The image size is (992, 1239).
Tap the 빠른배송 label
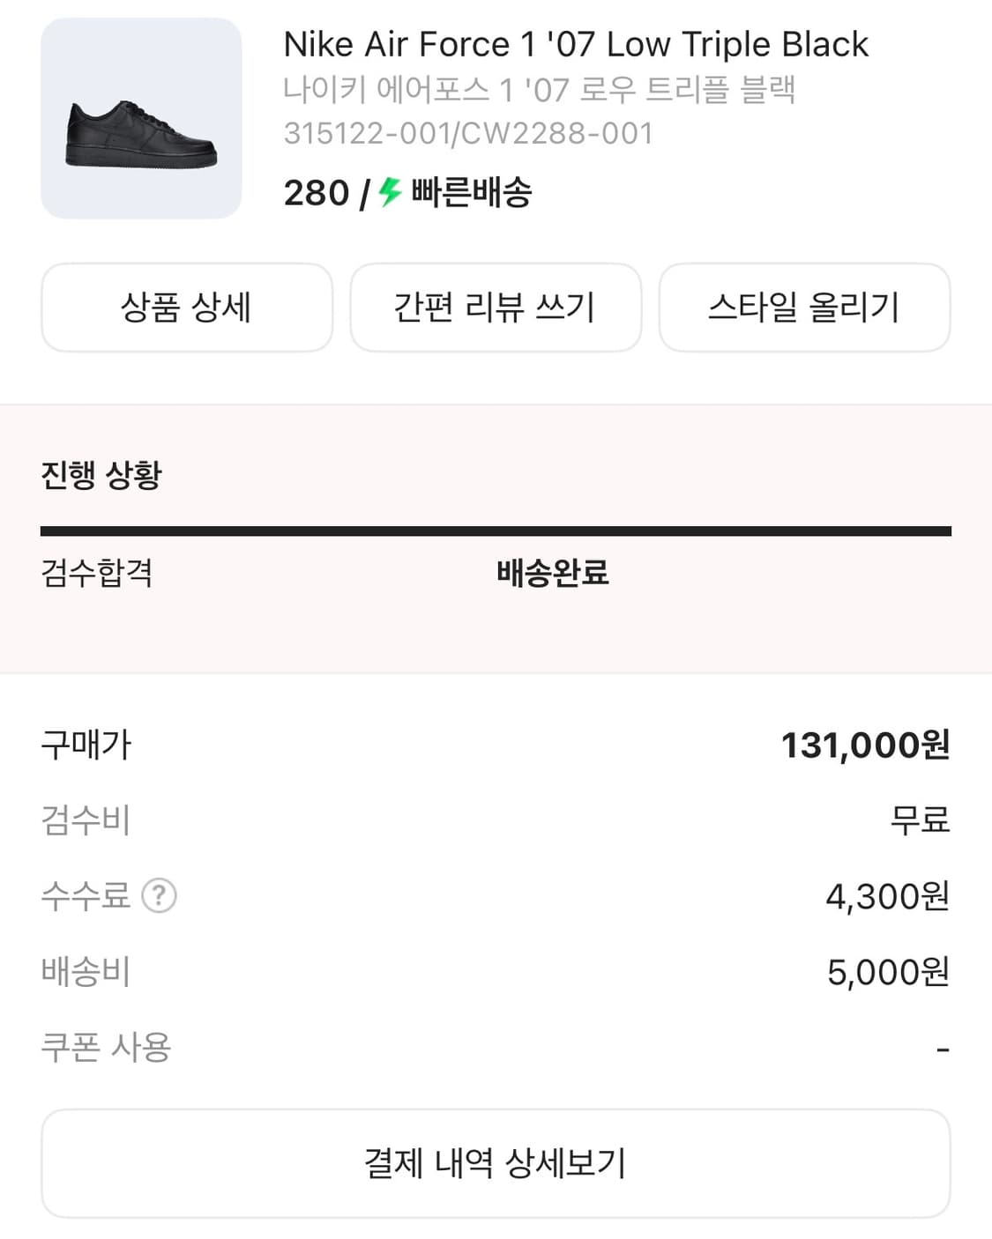click(x=472, y=192)
